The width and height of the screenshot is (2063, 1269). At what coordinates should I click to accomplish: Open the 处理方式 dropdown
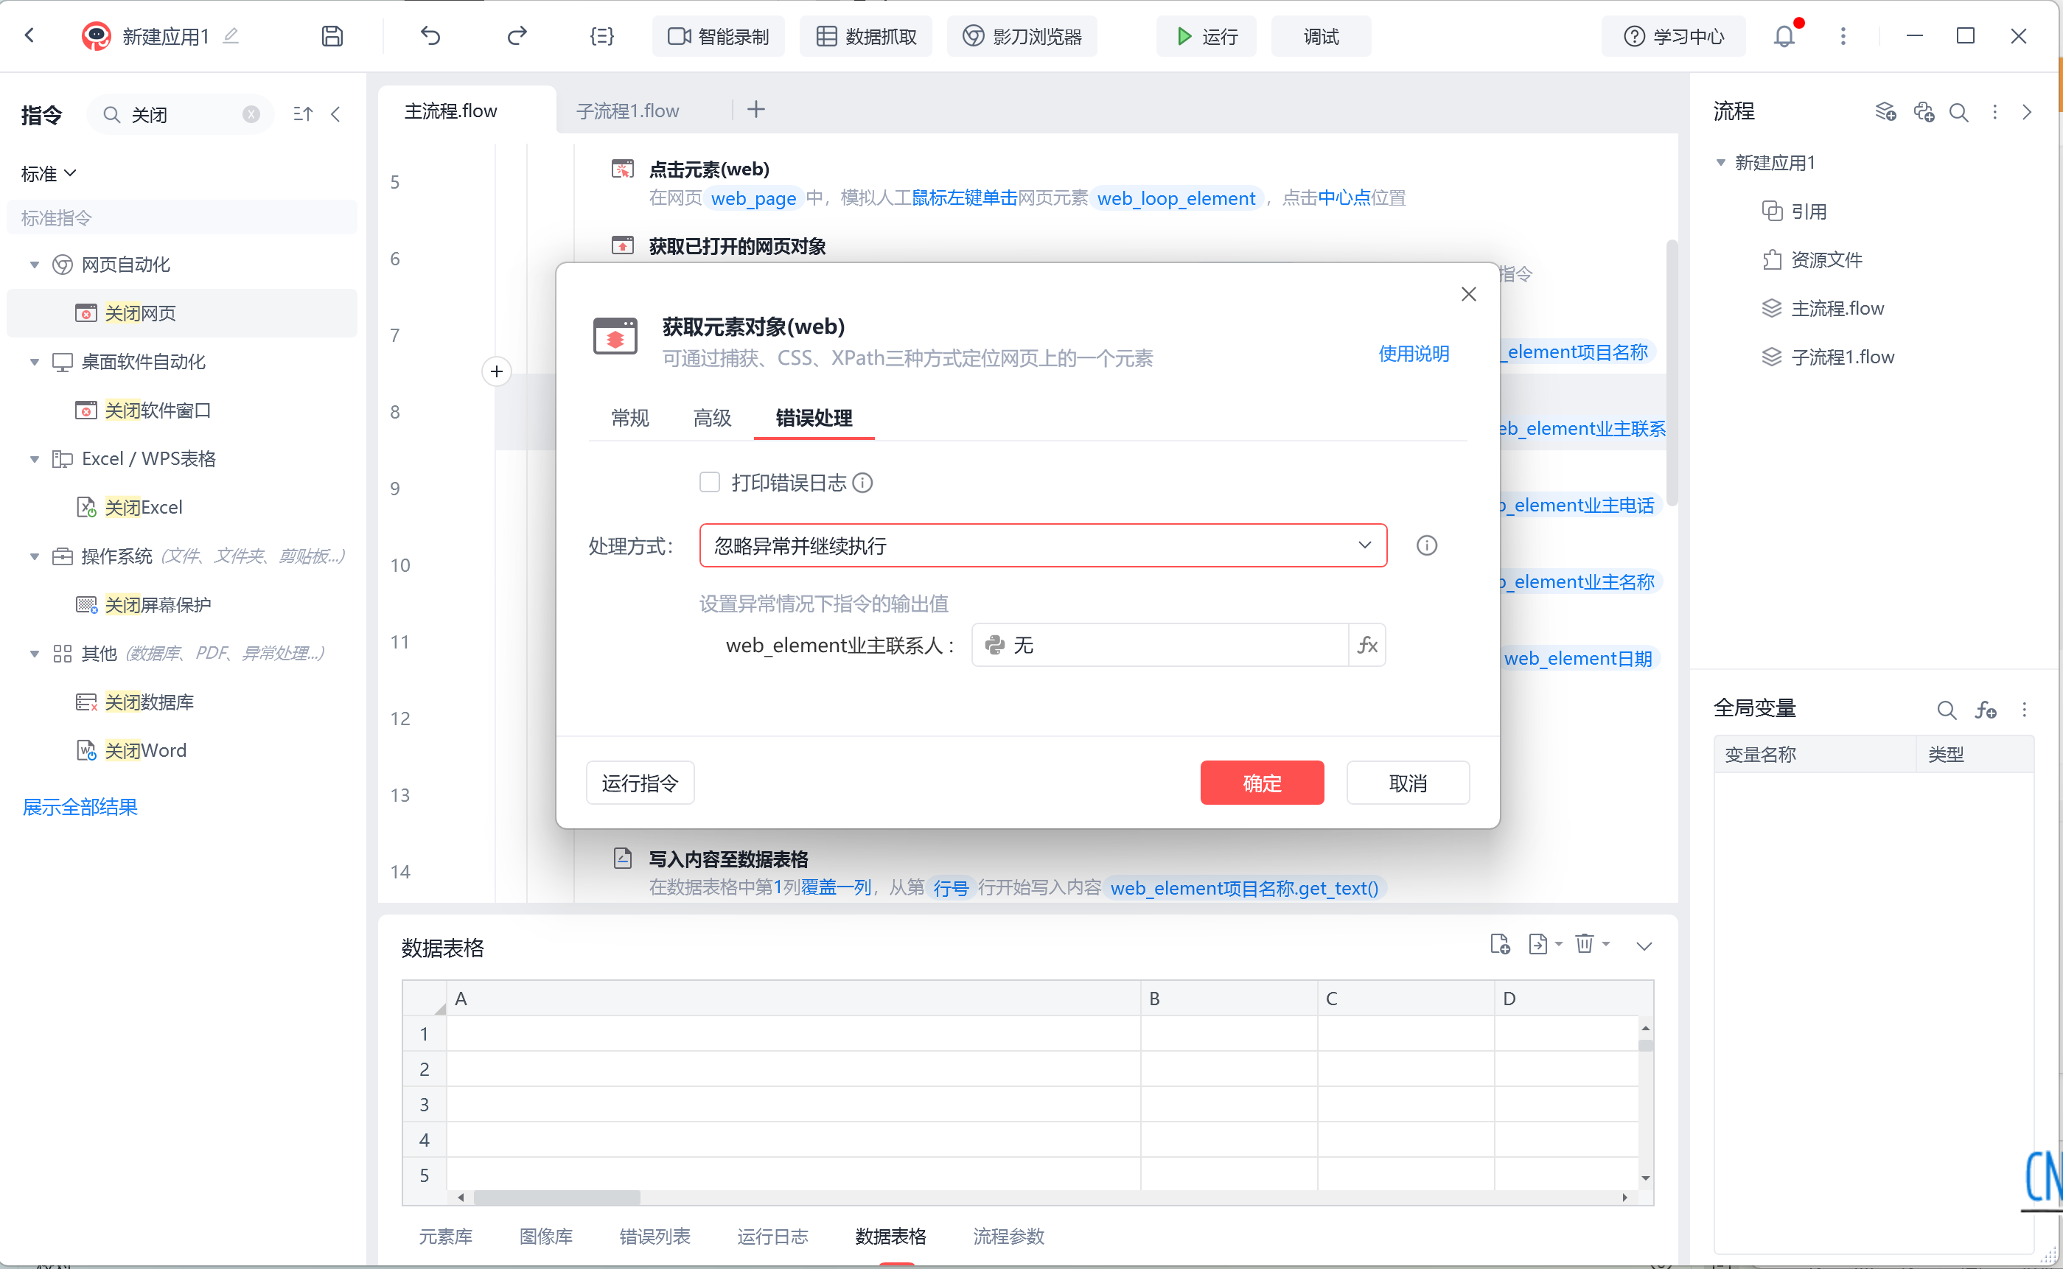tap(1042, 545)
